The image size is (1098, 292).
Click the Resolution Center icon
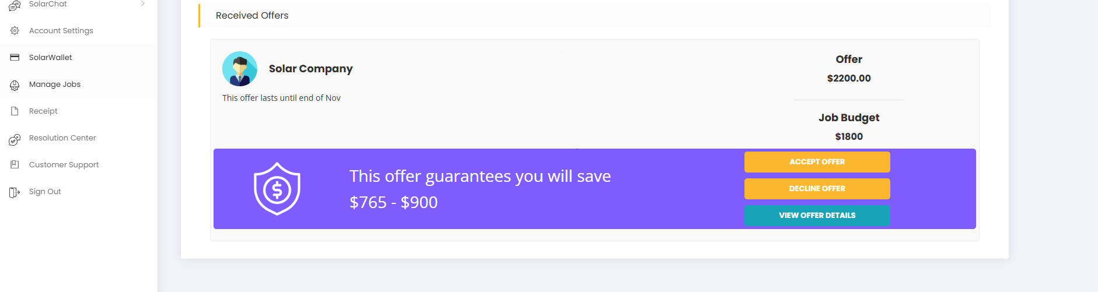pyautogui.click(x=15, y=139)
